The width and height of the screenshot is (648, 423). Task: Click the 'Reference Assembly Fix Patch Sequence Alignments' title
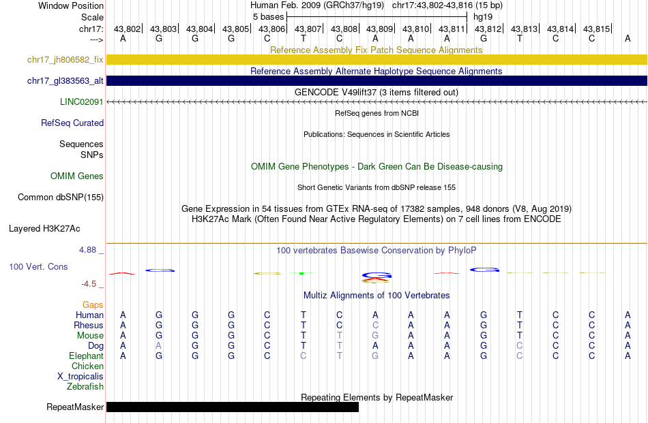376,50
